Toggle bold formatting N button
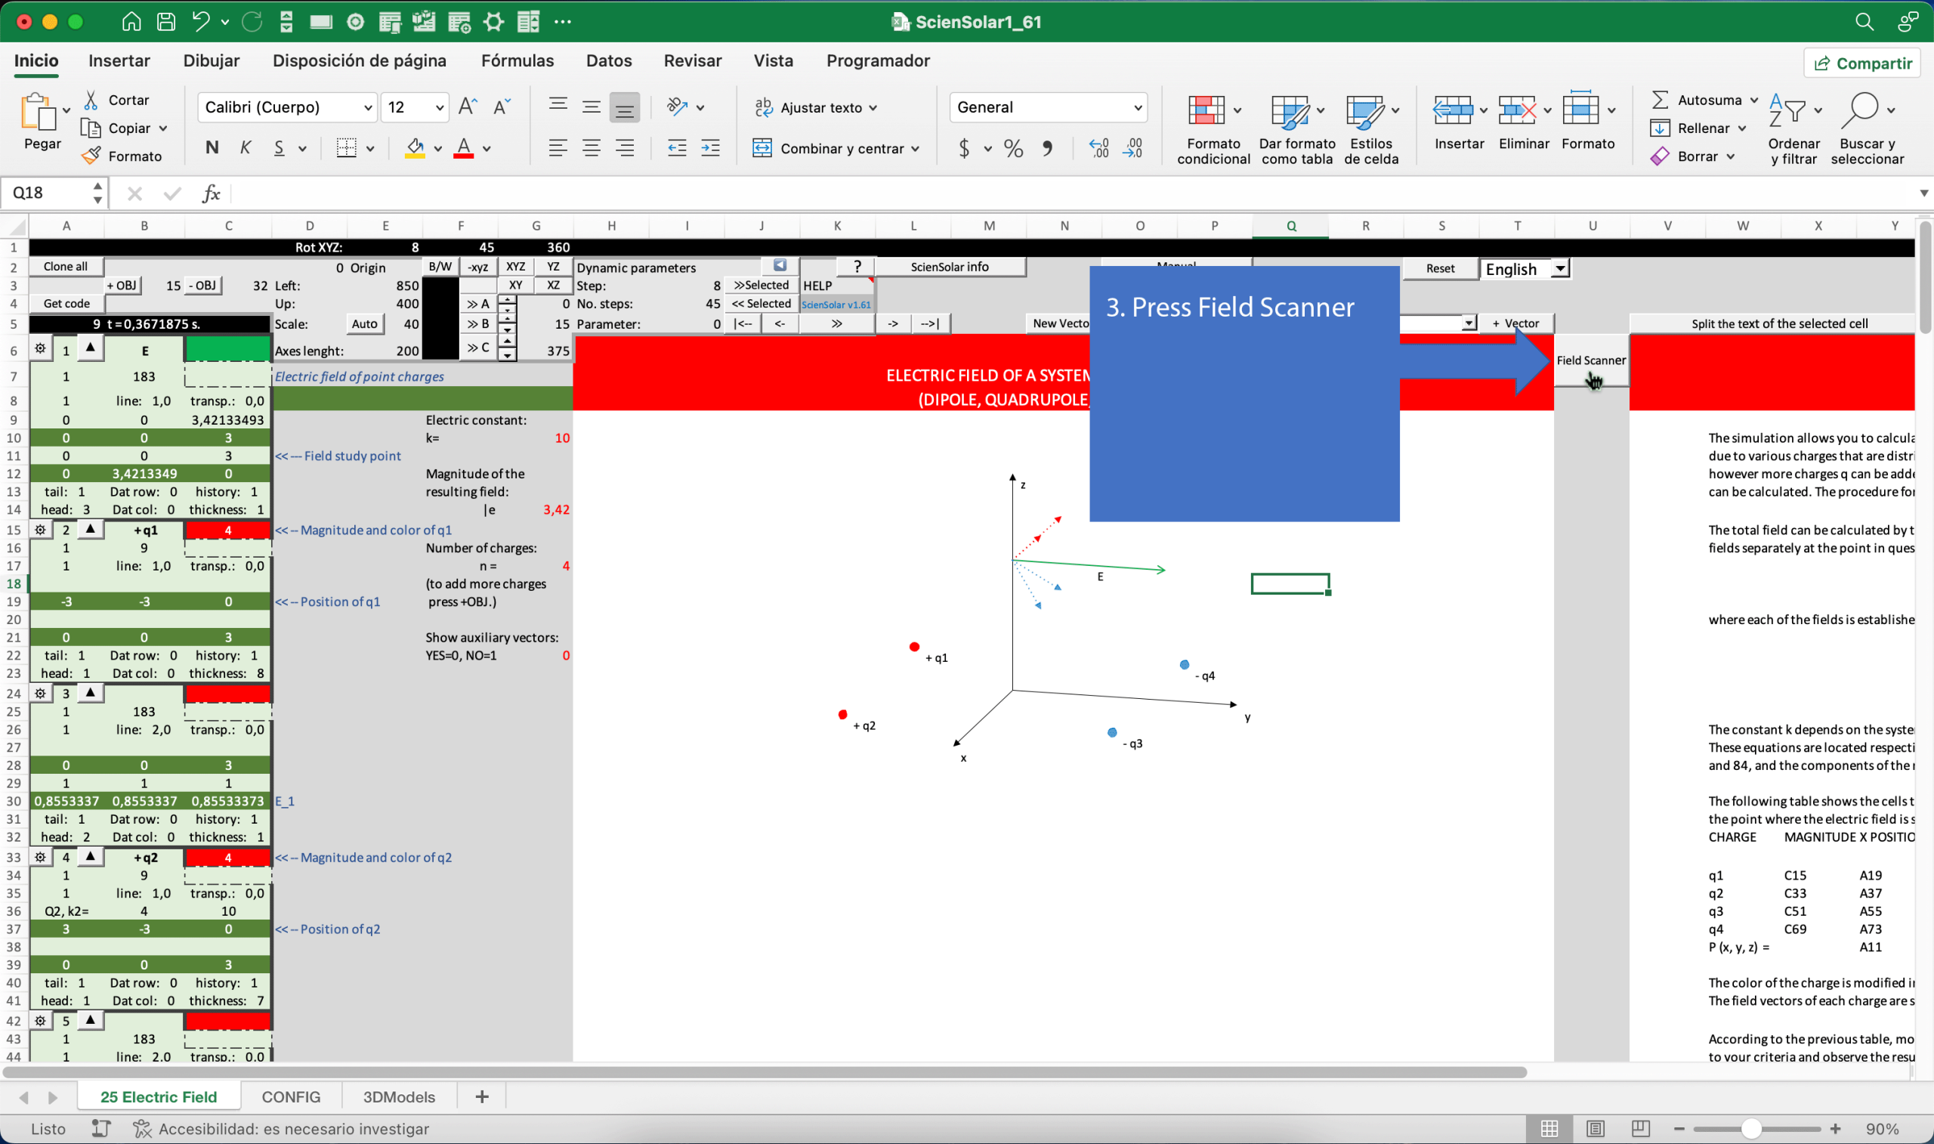The height and width of the screenshot is (1144, 1934). (x=212, y=148)
